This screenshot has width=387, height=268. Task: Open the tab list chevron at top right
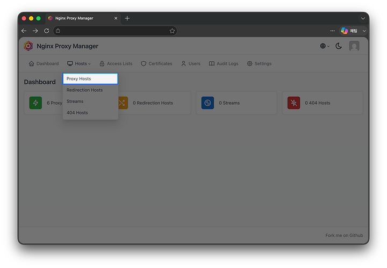(363, 18)
